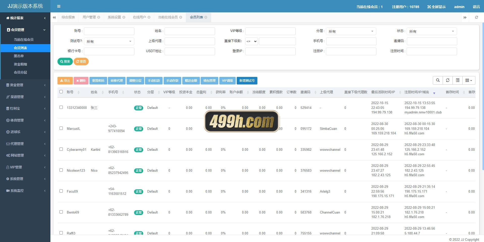Image resolution: width=484 pixels, height=242 pixels.
Task: Sort by the 手机号 column sort icon
Action: click(x=123, y=92)
